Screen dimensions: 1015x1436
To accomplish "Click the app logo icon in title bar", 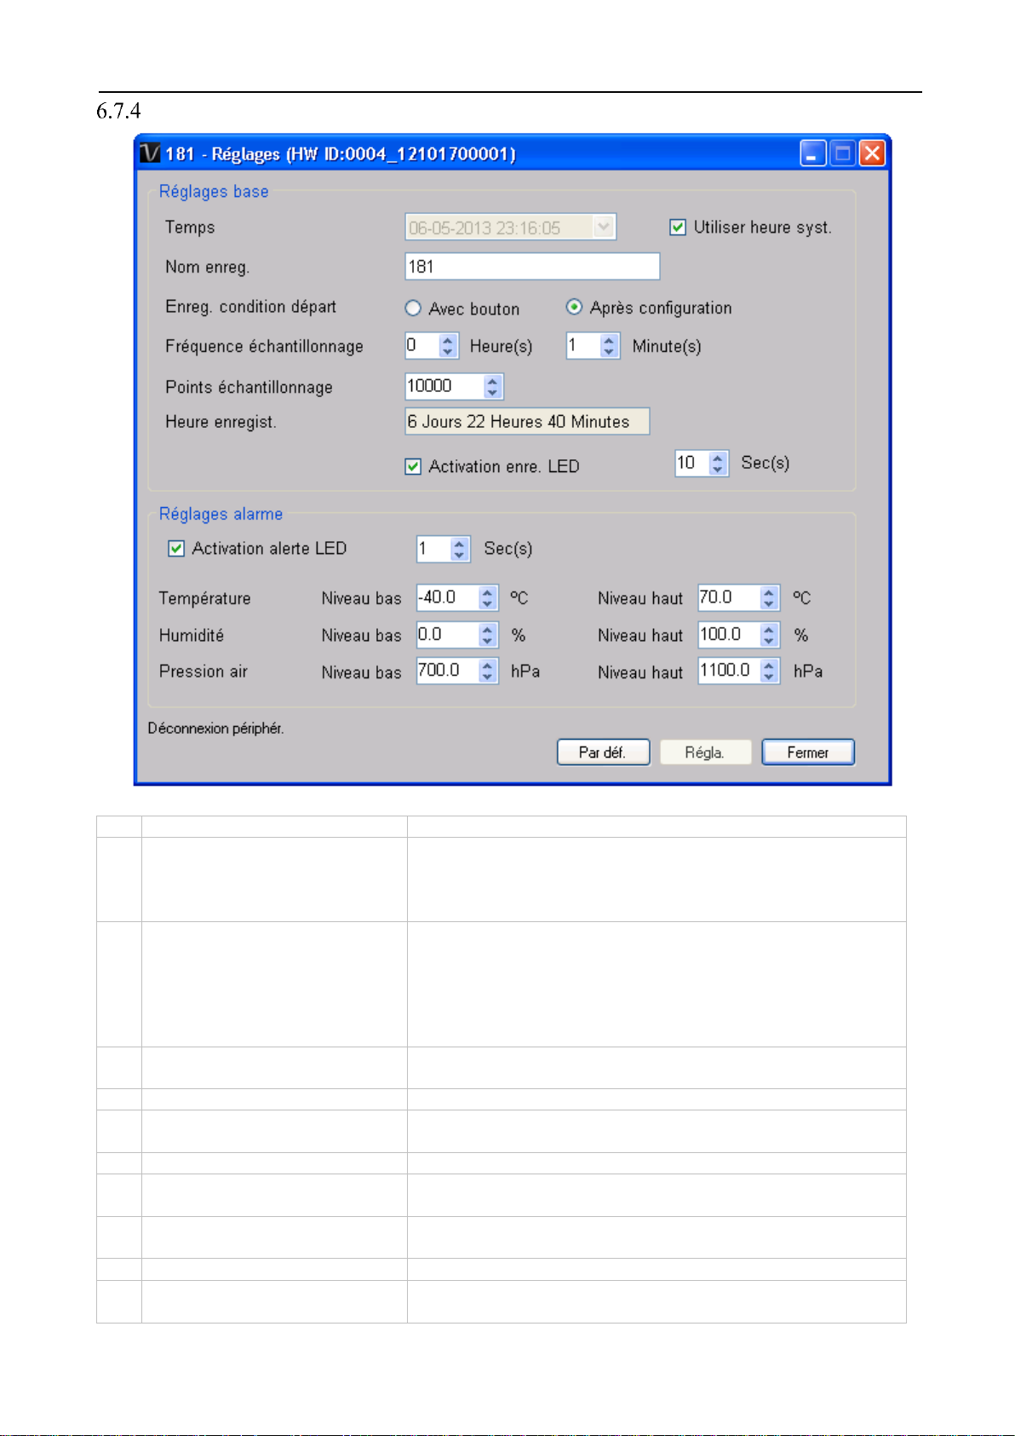I will [150, 153].
